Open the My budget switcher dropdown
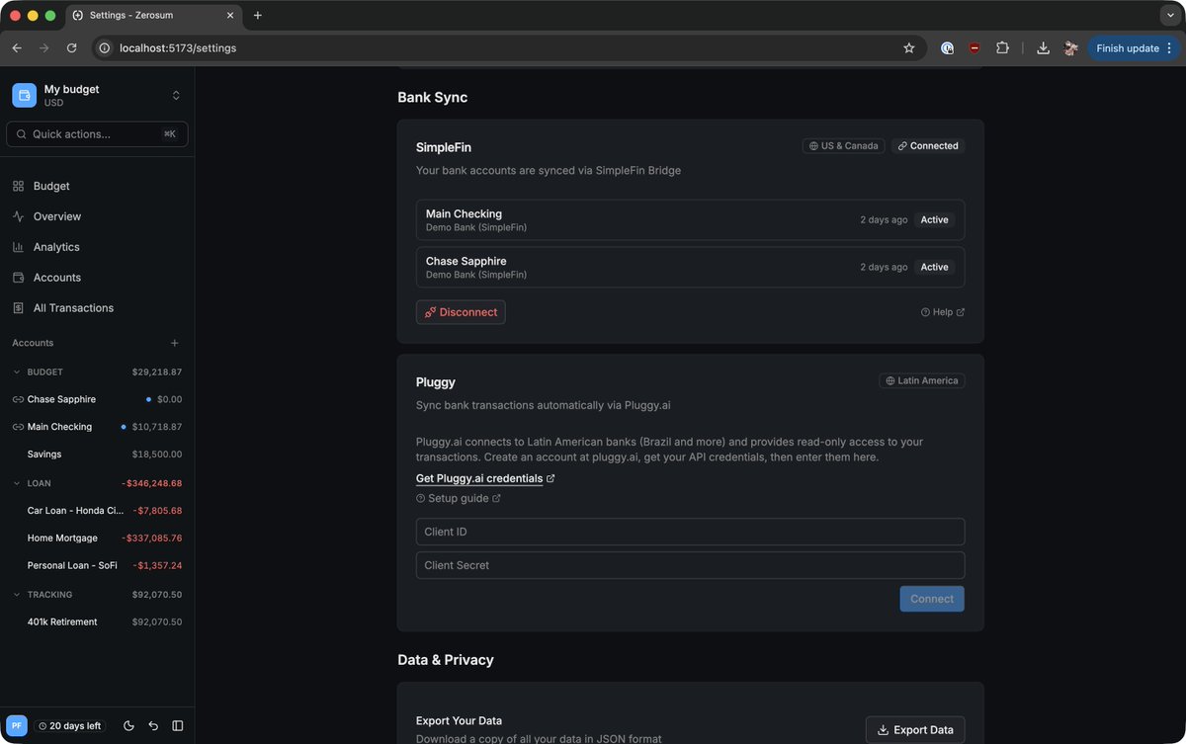 click(97, 95)
